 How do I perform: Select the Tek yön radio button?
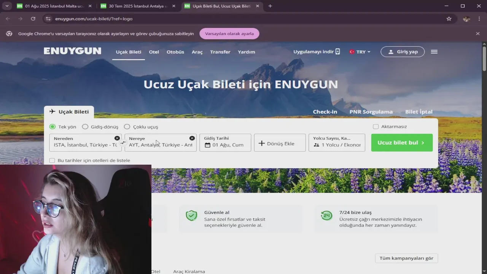(53, 127)
